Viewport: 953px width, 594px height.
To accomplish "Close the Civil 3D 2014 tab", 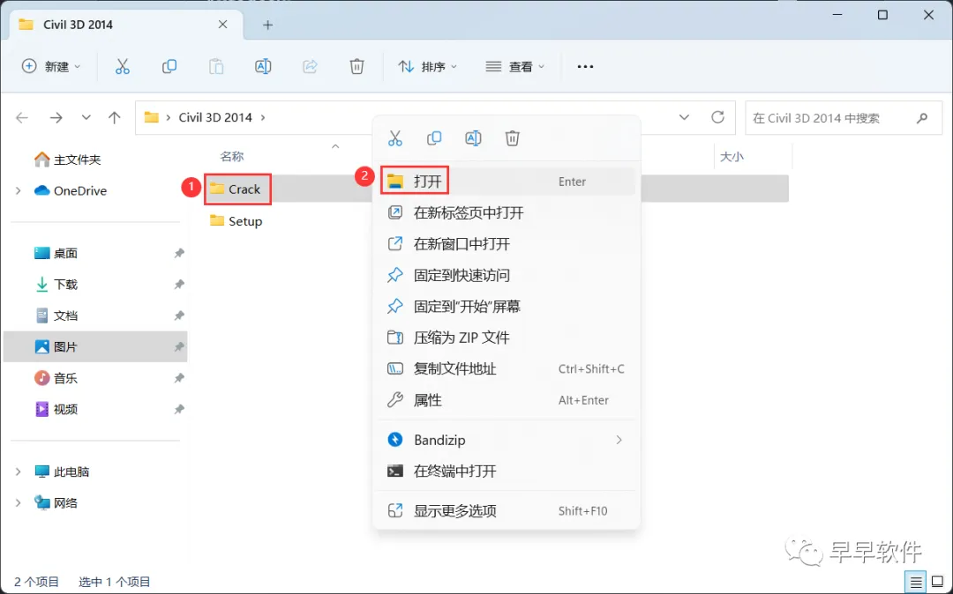I will point(222,25).
